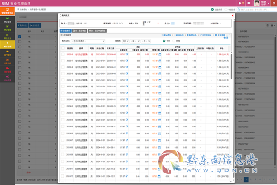Click the first blue button above background table
This screenshot has width=277, height=185.
click(23, 25)
